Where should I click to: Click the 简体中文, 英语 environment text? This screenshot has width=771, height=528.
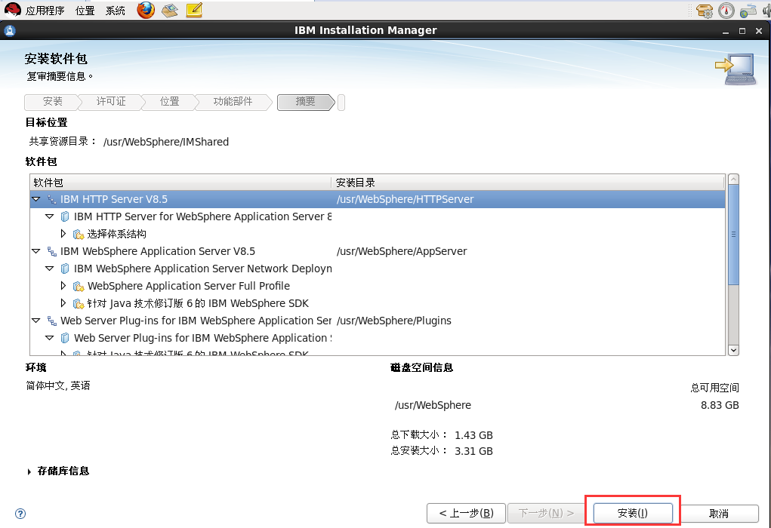58,385
